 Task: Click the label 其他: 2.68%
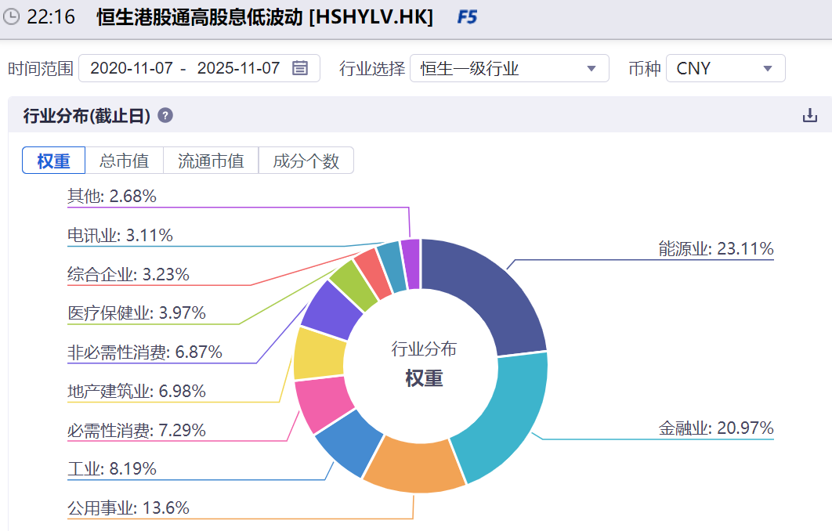pos(112,196)
